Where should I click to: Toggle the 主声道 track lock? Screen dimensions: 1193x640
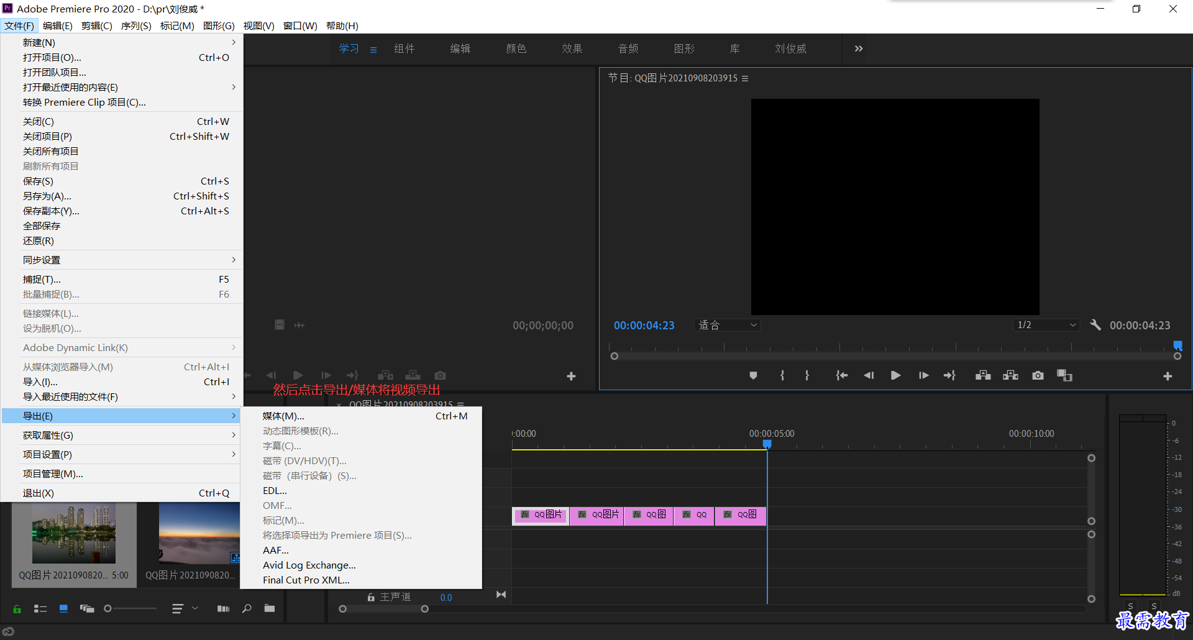pos(371,597)
